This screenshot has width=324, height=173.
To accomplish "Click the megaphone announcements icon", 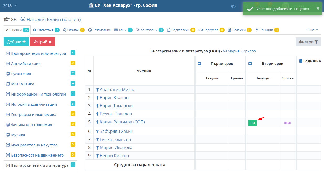I will [x=233, y=7].
